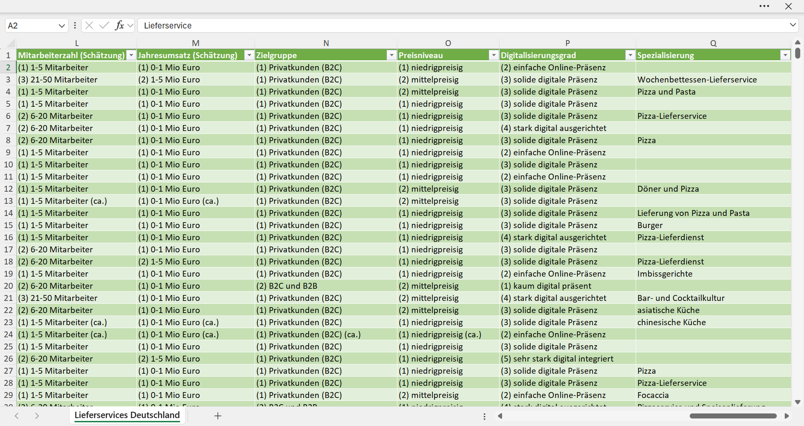Open the Name Box dropdown arrow
Screen dimensions: 804x426
[x=62, y=26]
